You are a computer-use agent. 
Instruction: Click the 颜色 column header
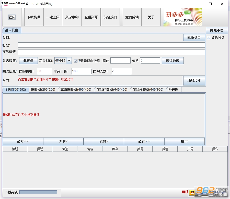(x=165, y=149)
